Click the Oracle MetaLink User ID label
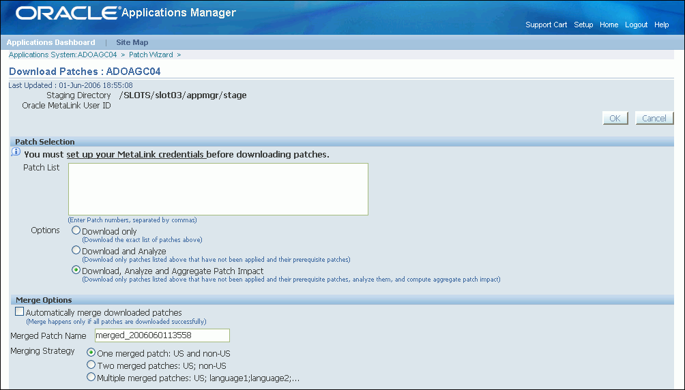This screenshot has height=390, width=685. [66, 106]
